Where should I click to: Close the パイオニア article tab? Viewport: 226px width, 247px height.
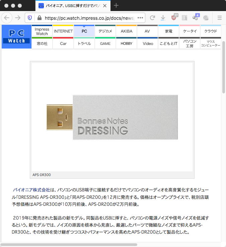coord(105,6)
